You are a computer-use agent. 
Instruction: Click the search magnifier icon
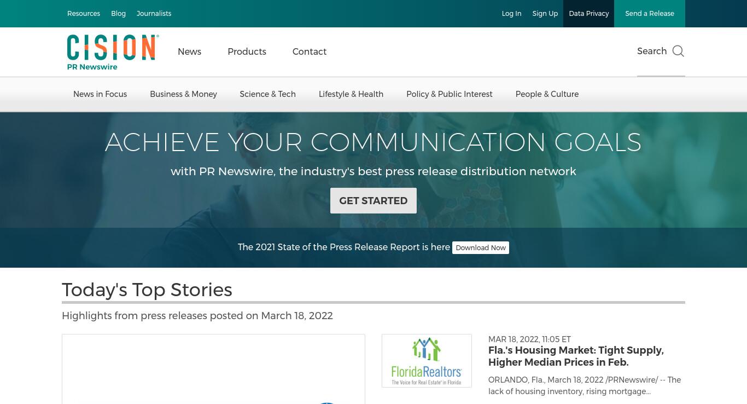[x=678, y=51]
